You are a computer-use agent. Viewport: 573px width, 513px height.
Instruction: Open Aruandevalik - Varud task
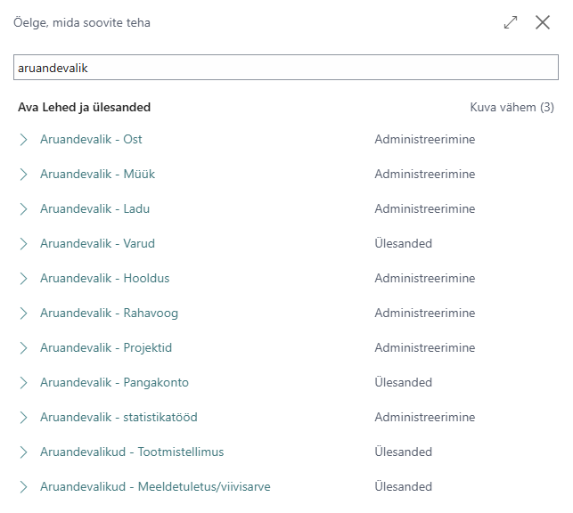click(97, 243)
